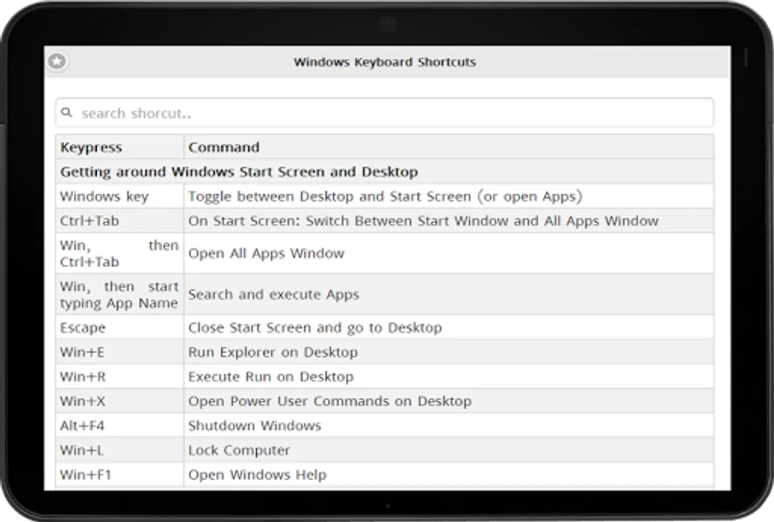Select Toggle between Desktop and Start Screen
774x522 pixels.
449,196
